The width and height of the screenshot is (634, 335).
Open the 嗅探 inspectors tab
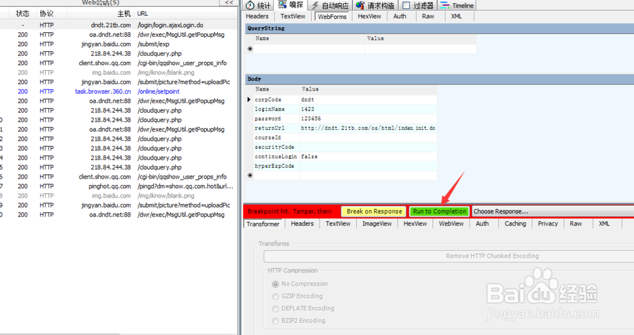(x=291, y=5)
